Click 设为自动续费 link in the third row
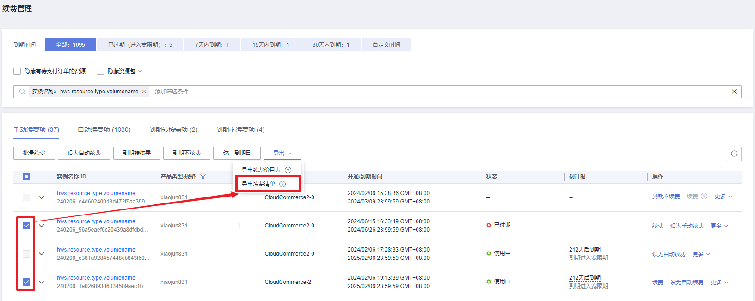755x301 pixels. pyautogui.click(x=669, y=254)
